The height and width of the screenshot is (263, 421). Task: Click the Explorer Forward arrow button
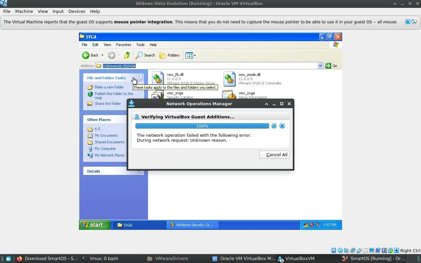(x=111, y=55)
